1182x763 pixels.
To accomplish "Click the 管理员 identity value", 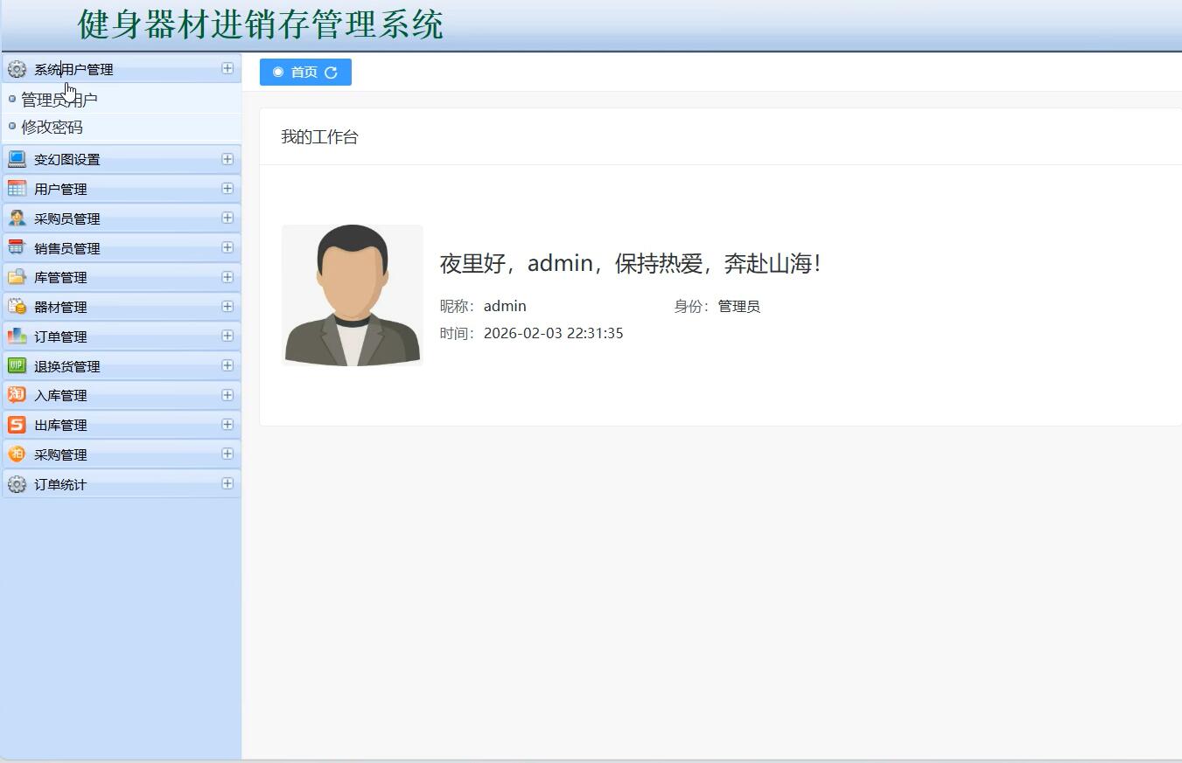I will tap(739, 307).
